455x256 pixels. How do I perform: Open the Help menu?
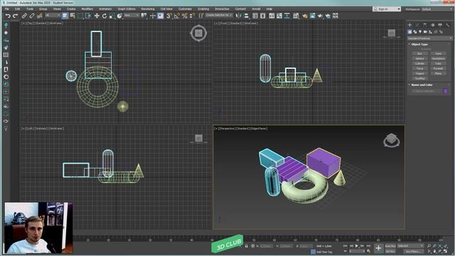pyautogui.click(x=269, y=9)
